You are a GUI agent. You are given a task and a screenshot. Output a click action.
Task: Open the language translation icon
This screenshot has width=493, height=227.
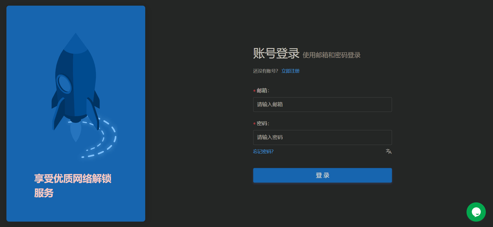388,151
